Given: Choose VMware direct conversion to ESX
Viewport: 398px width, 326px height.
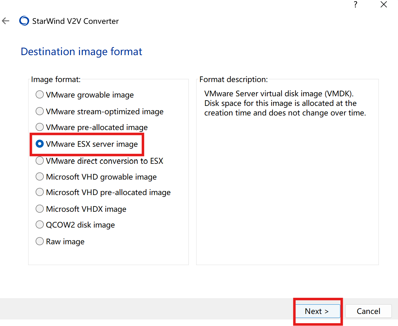Looking at the screenshot, I should pos(99,161).
